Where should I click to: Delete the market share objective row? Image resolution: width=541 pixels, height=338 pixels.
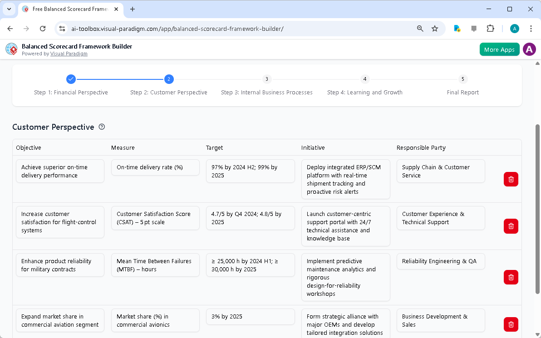511,324
